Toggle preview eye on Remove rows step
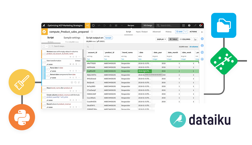The width and height of the screenshot is (252, 145). [70, 57]
